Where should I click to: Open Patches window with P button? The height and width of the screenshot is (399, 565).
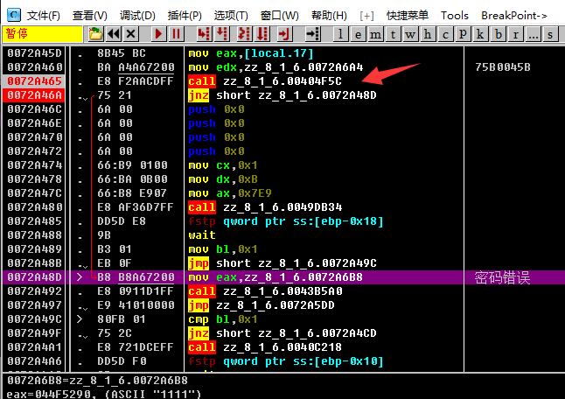click(x=463, y=34)
